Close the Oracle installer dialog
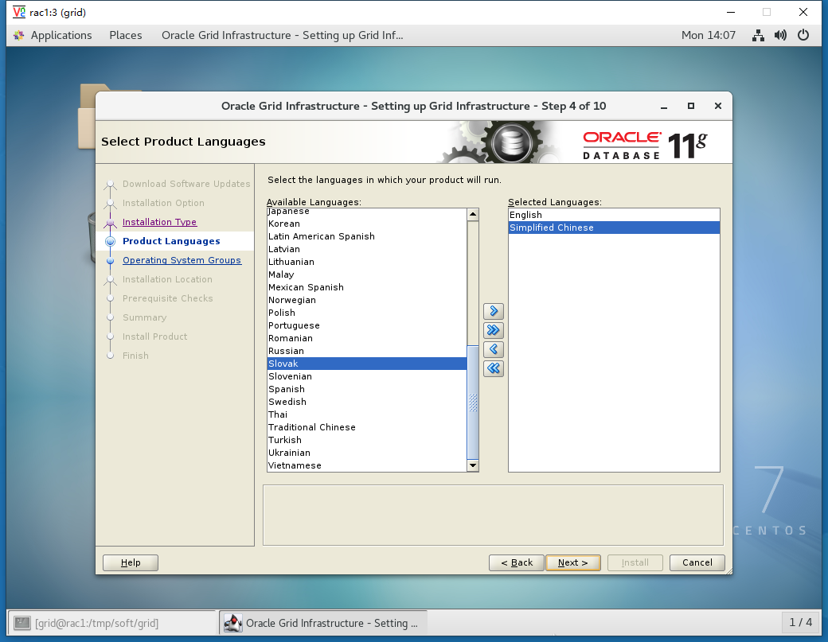 coord(717,106)
